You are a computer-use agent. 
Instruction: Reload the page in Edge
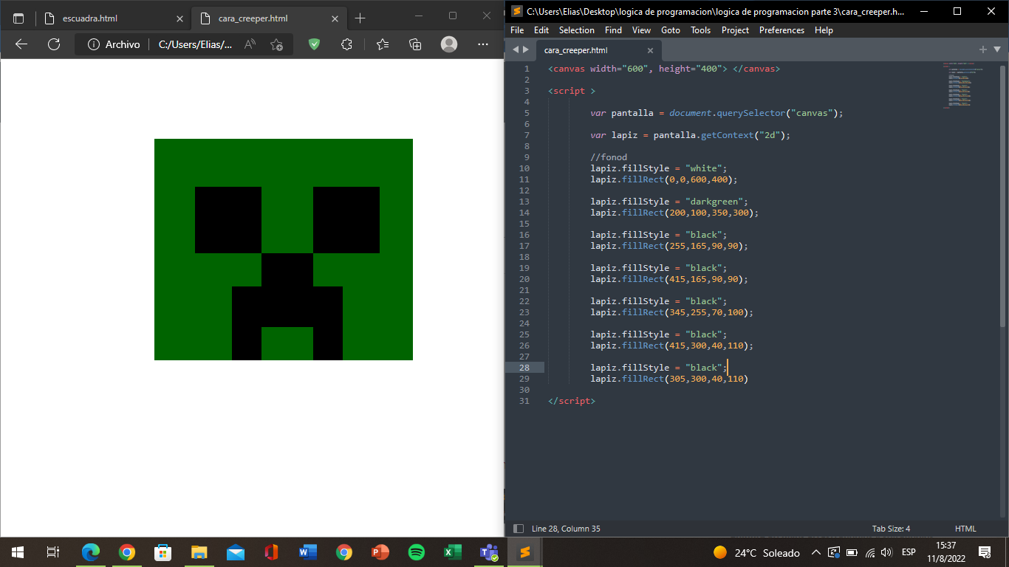[54, 44]
